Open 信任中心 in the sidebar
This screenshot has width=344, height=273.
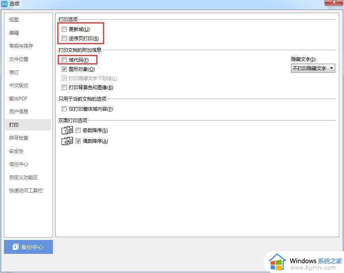(28, 164)
